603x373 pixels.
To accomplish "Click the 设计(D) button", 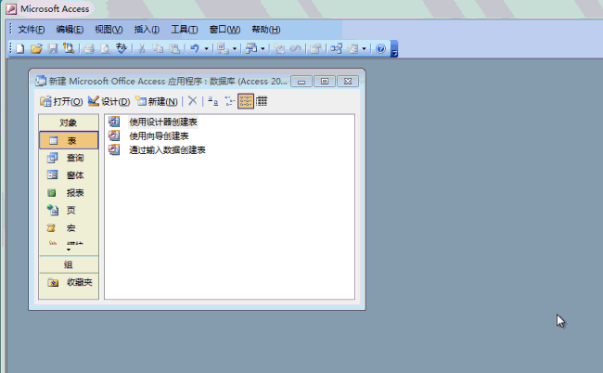I will tap(109, 101).
